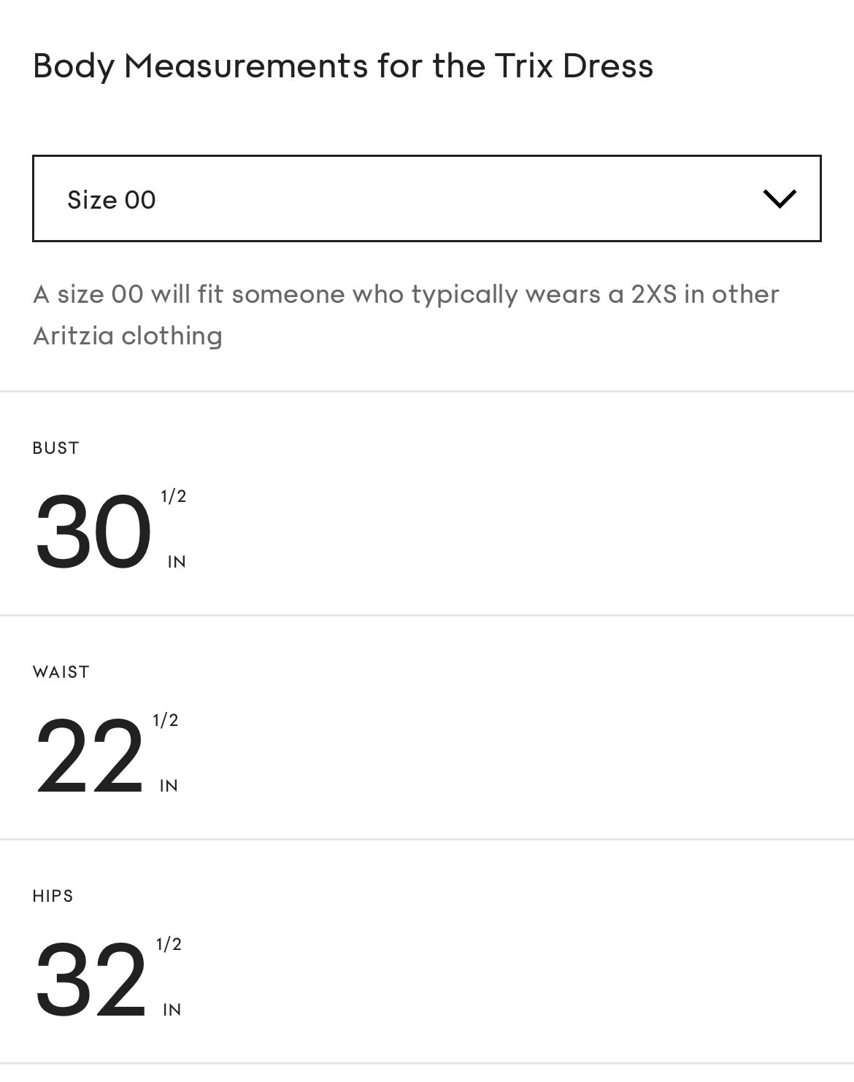
Task: Click the IN unit beside hips 32
Action: point(172,1010)
